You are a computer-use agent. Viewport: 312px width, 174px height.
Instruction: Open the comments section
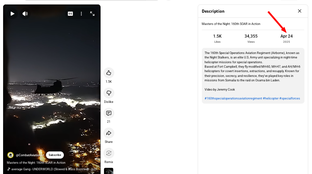108,113
